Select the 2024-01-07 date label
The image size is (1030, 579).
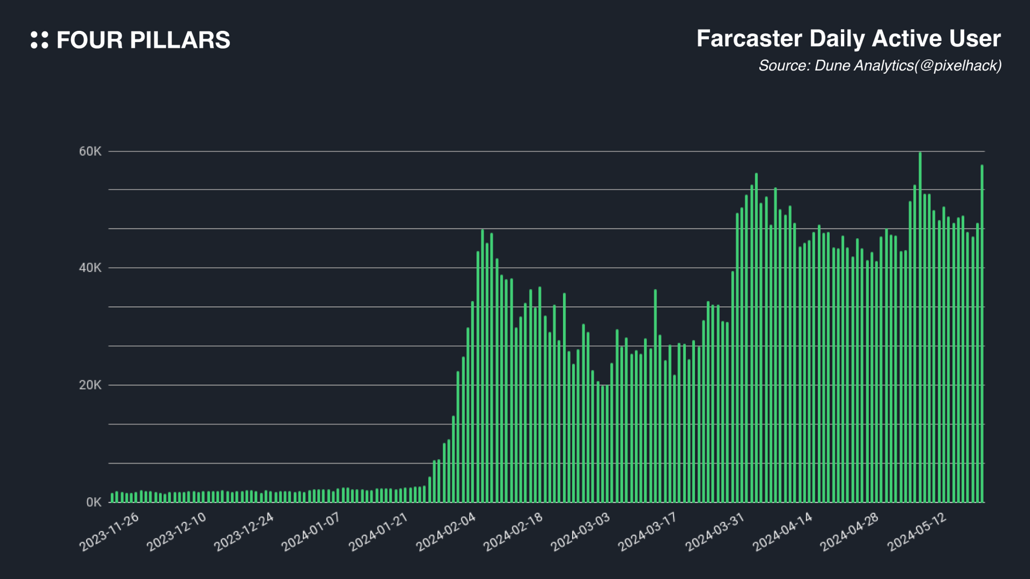(311, 532)
